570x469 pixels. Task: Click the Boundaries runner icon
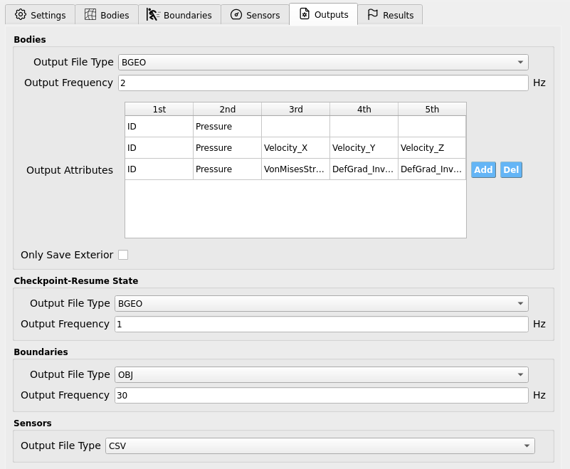(x=153, y=14)
